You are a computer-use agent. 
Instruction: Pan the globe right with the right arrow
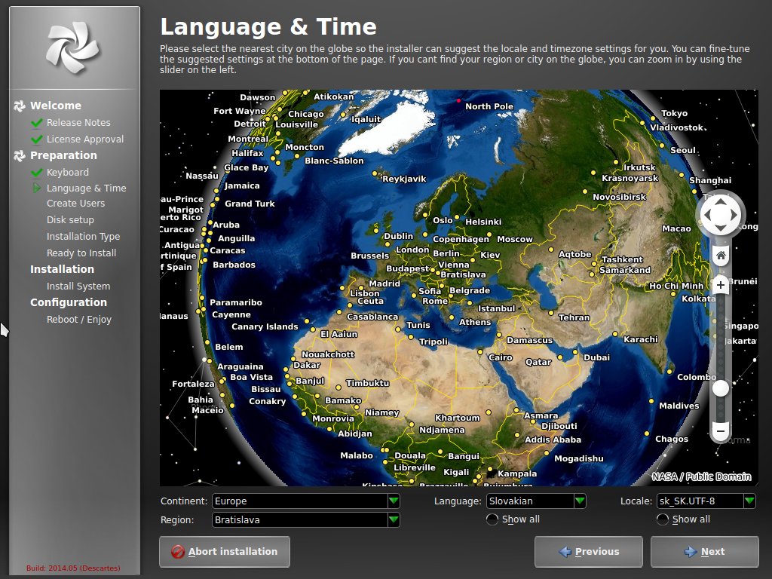tap(735, 215)
